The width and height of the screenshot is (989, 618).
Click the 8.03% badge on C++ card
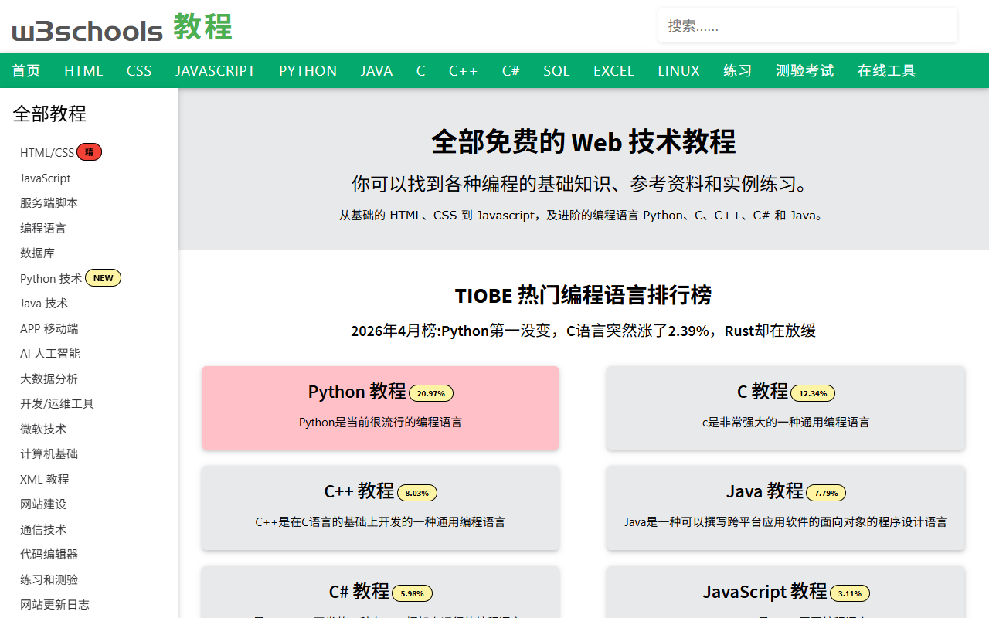click(416, 493)
